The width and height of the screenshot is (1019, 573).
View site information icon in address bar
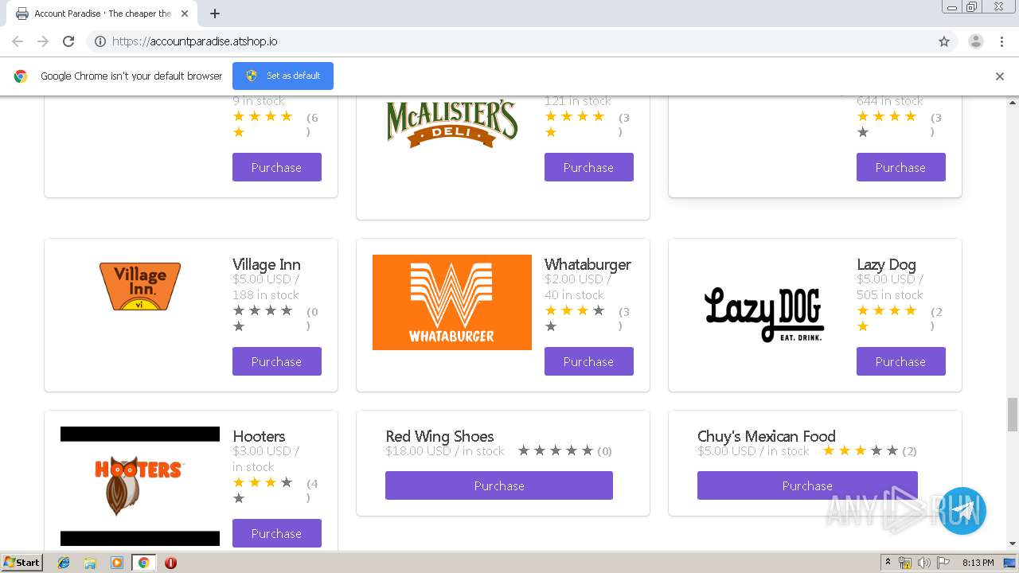click(100, 41)
